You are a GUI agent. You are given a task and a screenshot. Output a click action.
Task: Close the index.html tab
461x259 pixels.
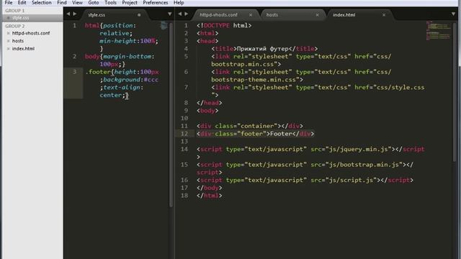tap(384, 14)
